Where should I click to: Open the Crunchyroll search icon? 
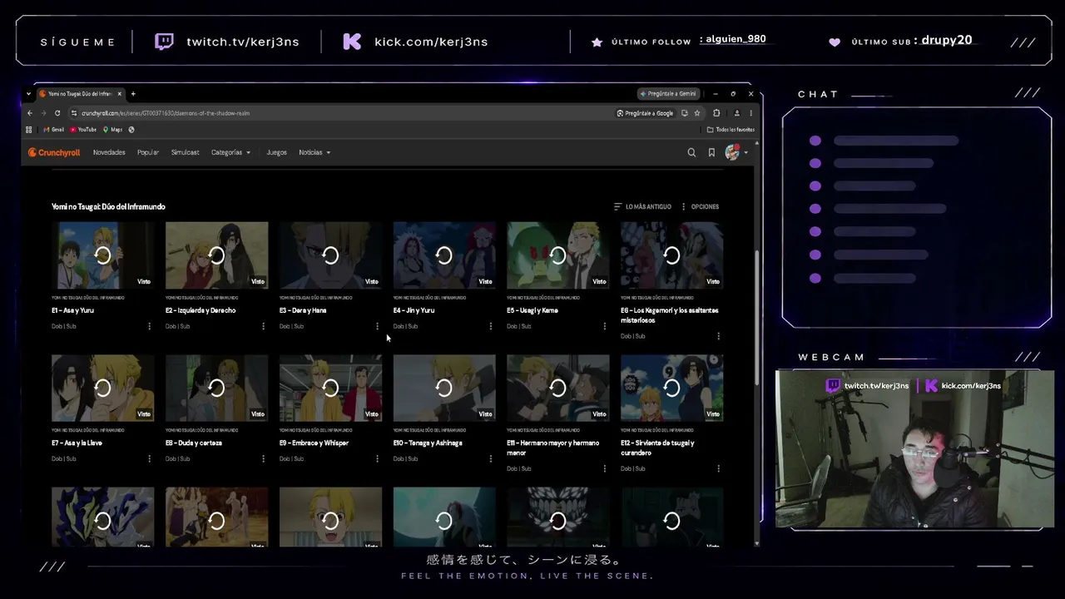pos(691,153)
